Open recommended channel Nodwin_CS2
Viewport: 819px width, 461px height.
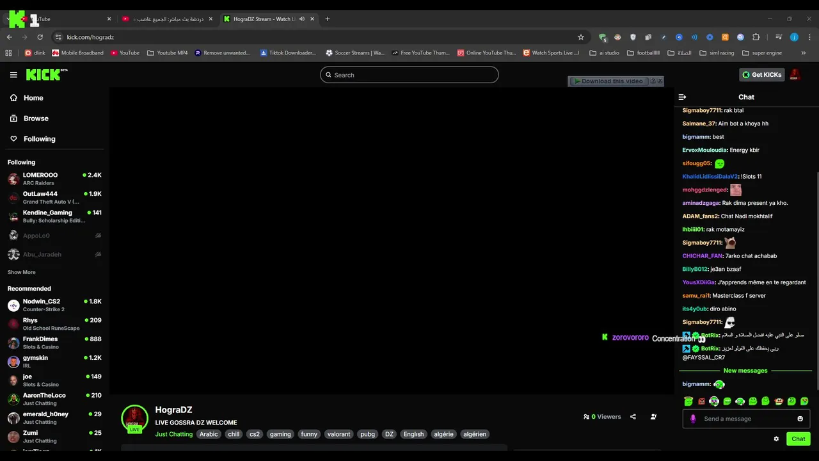coord(54,305)
